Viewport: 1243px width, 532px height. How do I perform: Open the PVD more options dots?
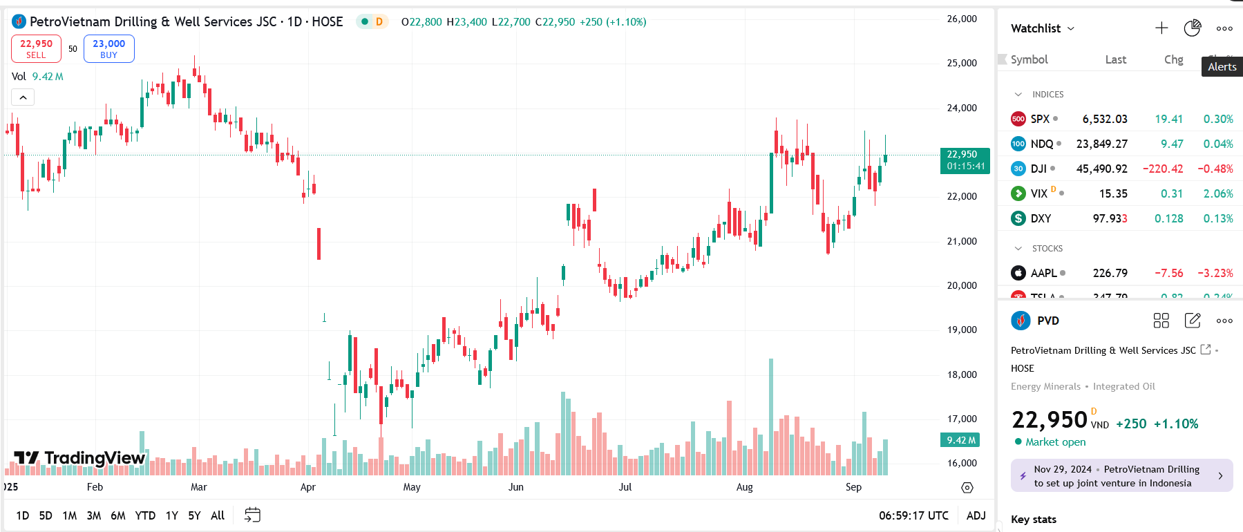click(1224, 321)
